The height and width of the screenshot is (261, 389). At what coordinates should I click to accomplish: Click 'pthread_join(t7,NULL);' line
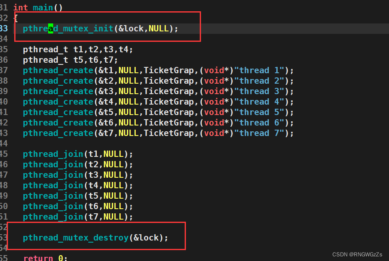coord(78,217)
